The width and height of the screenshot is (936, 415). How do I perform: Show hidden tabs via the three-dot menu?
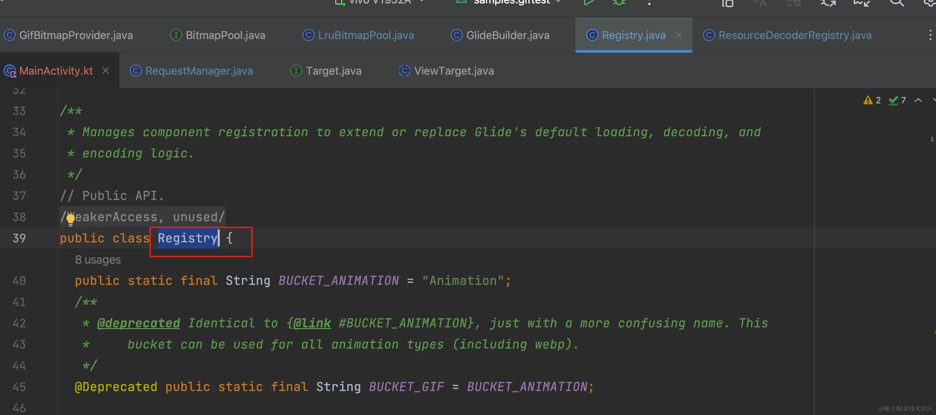coord(930,35)
